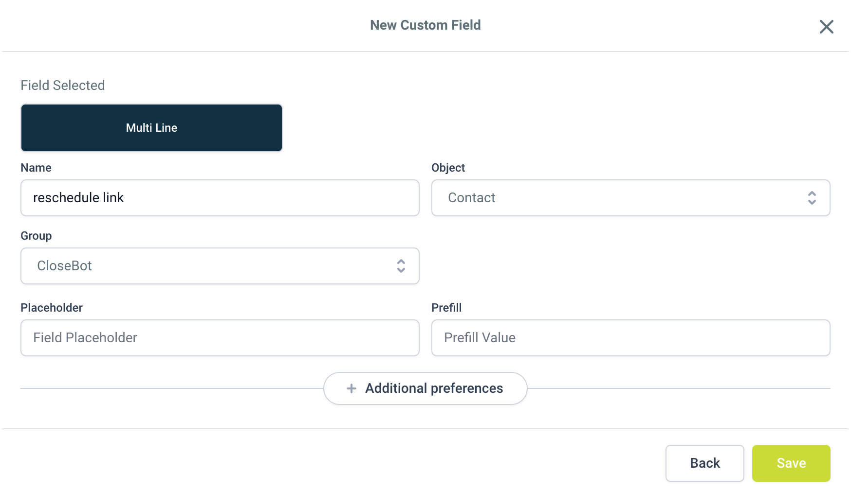The image size is (851, 492).
Task: Close the New Custom Field dialog
Action: [x=826, y=27]
